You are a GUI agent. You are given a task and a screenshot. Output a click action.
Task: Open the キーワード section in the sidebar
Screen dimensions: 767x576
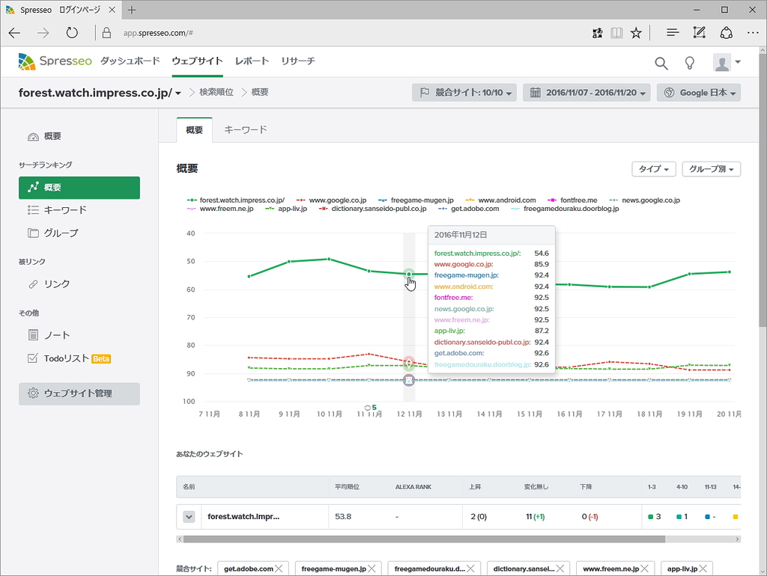point(67,210)
